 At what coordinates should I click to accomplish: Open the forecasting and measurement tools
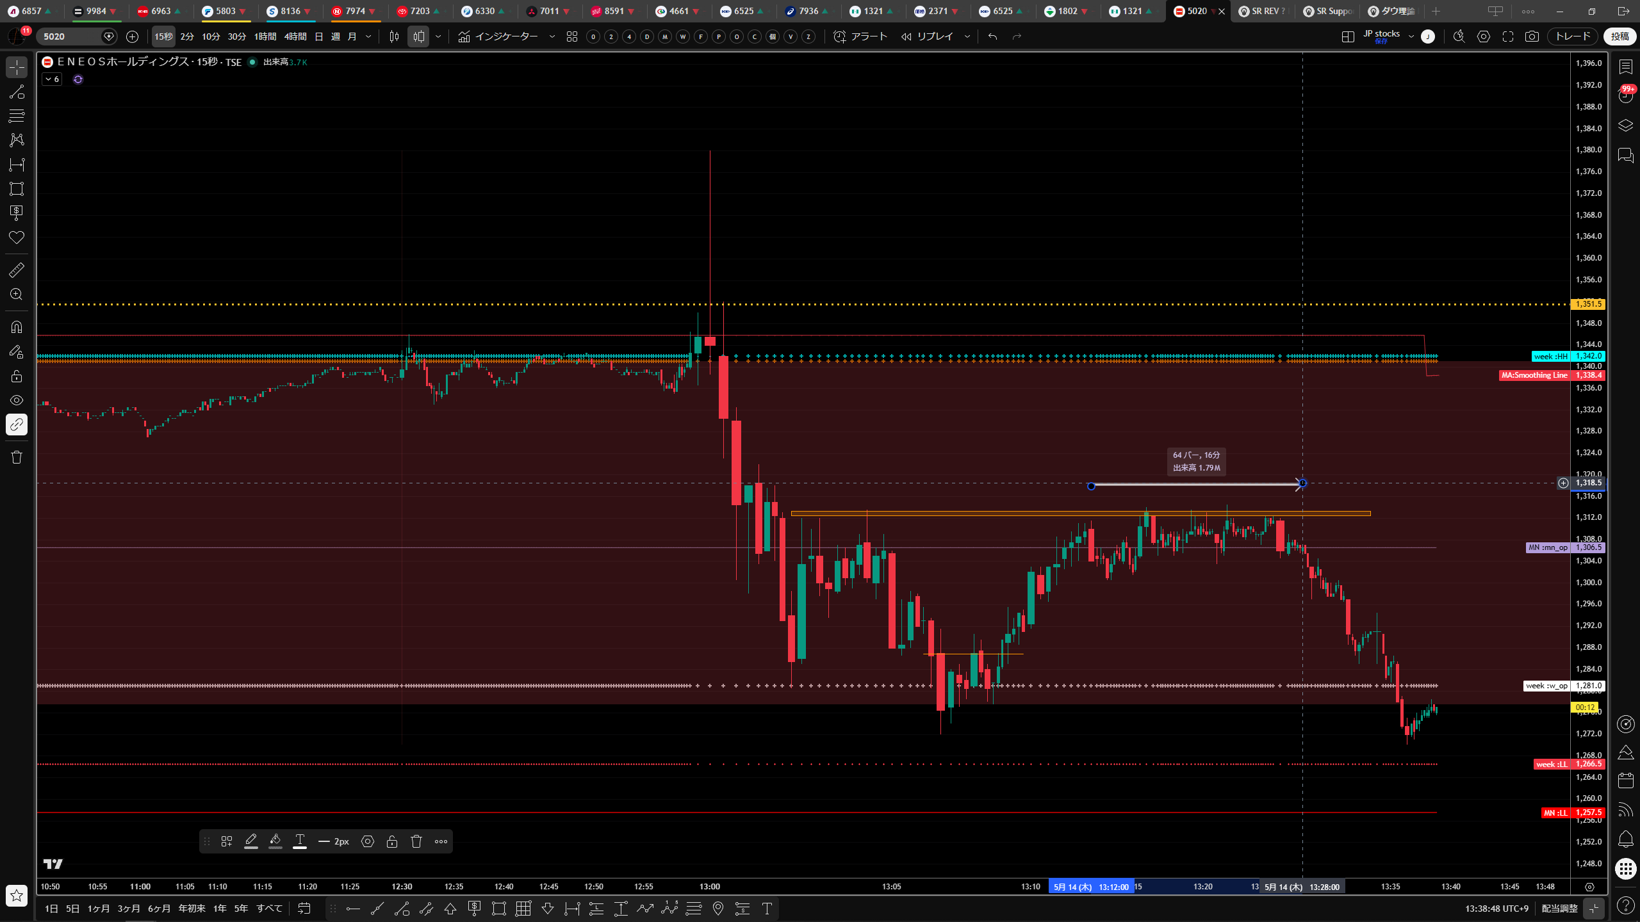pos(17,165)
